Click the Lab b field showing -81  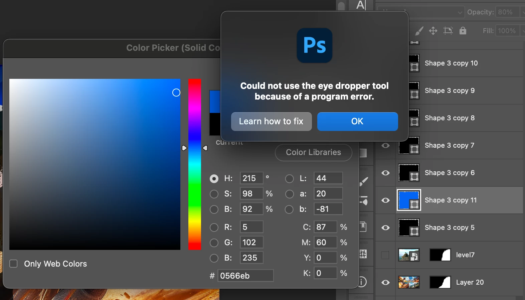pos(328,209)
